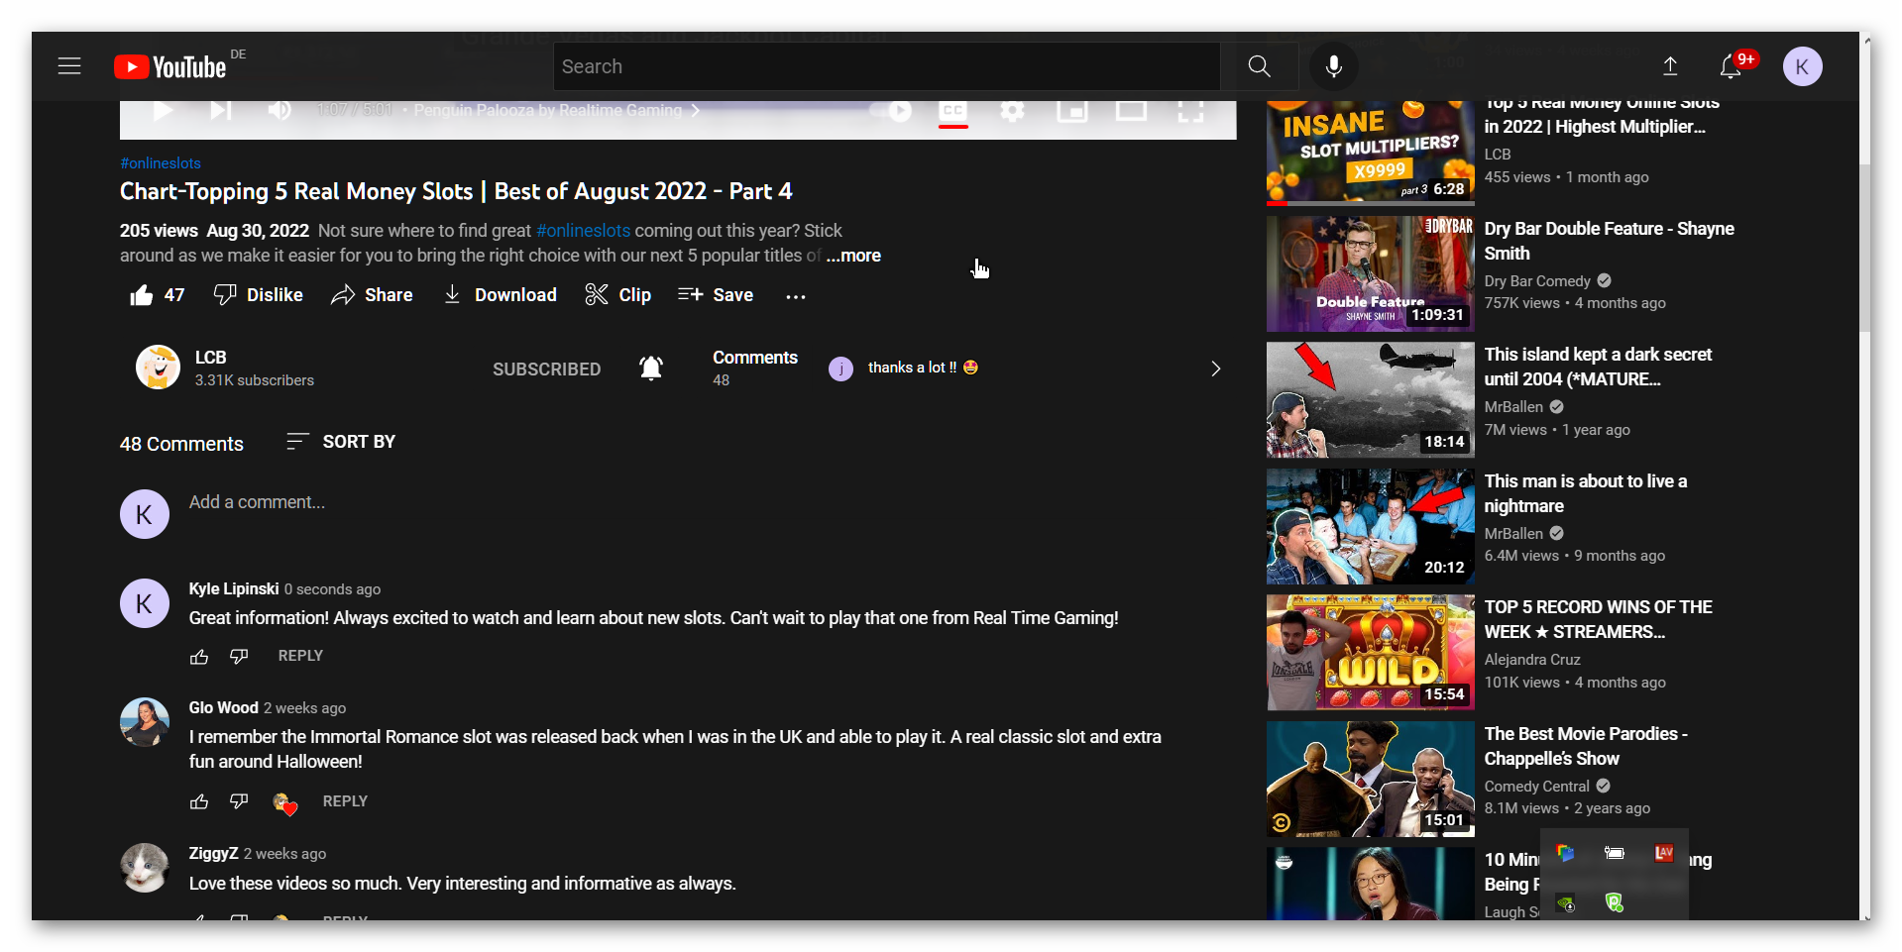Open the NVIDIA update tray icon

(1565, 902)
